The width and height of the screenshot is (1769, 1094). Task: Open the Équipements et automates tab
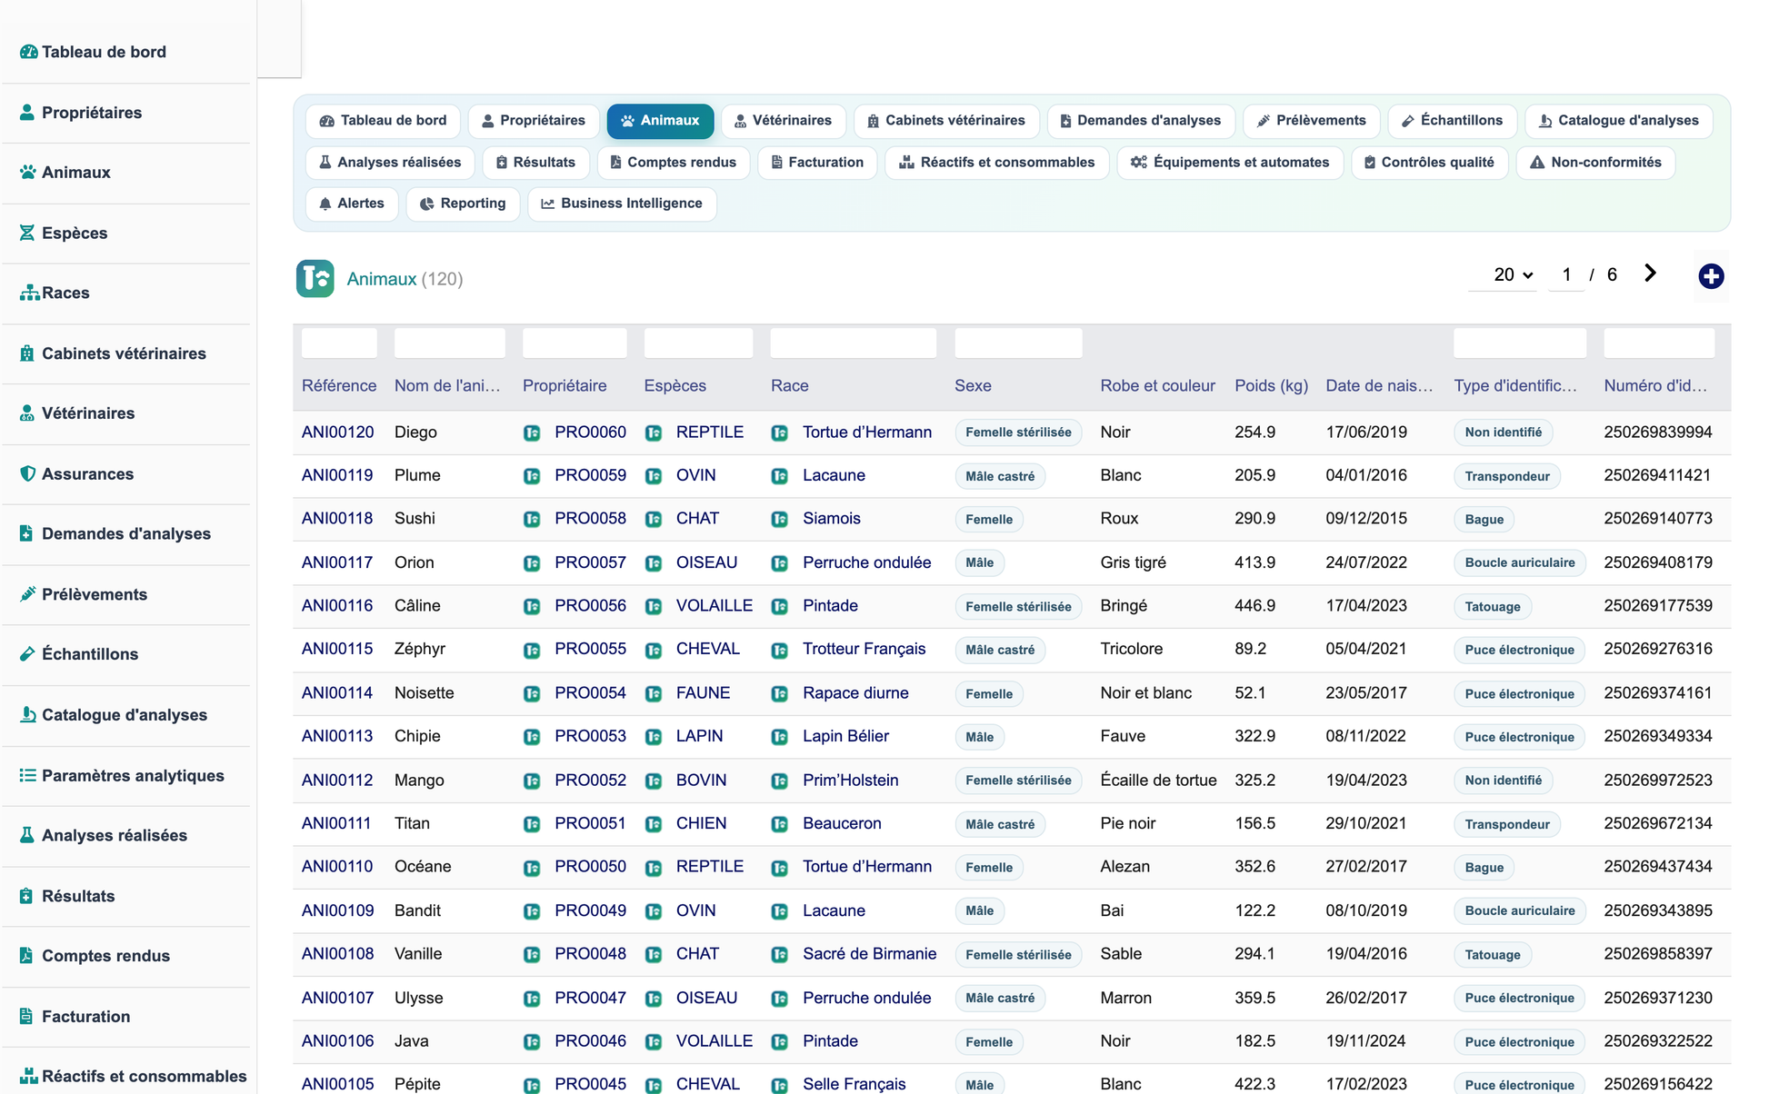tap(1230, 163)
